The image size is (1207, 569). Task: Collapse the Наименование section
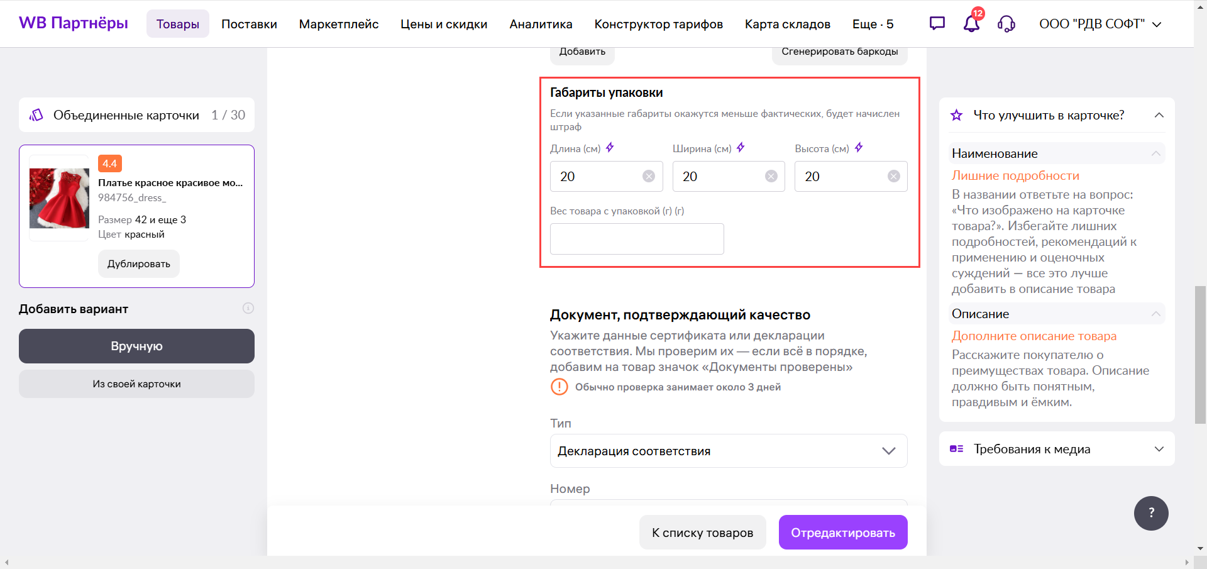click(1155, 153)
